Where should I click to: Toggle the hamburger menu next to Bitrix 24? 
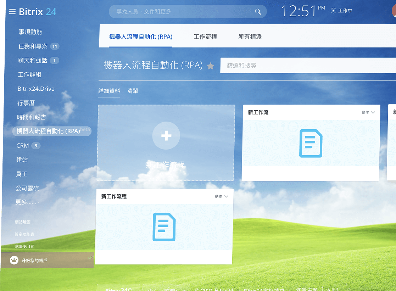point(12,12)
